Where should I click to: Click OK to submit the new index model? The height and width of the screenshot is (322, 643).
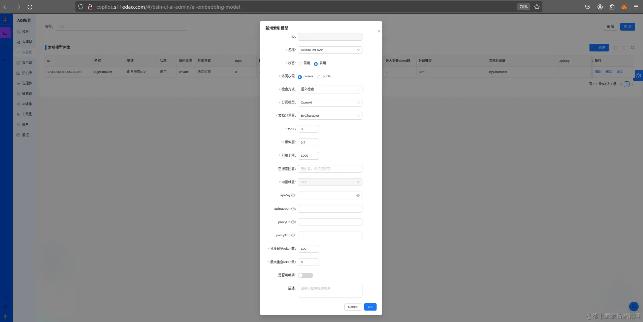click(x=370, y=307)
